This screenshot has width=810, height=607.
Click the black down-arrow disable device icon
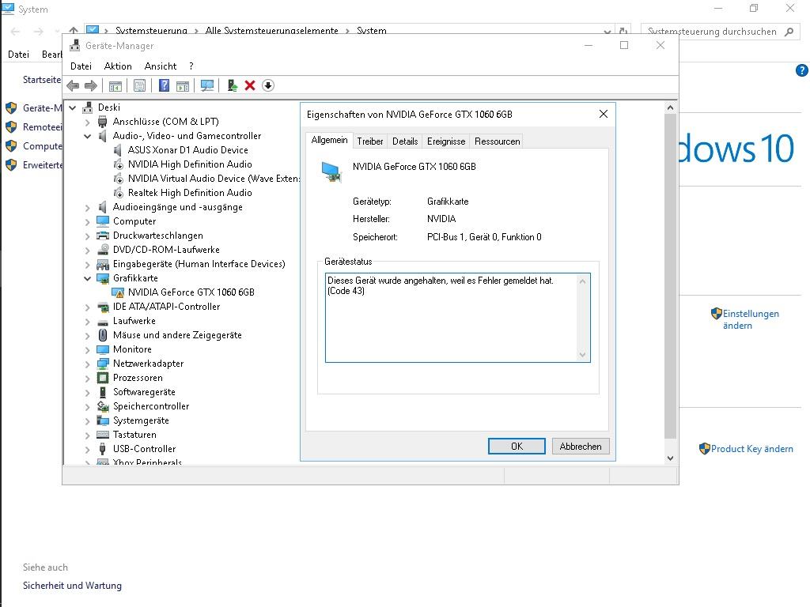click(x=267, y=85)
